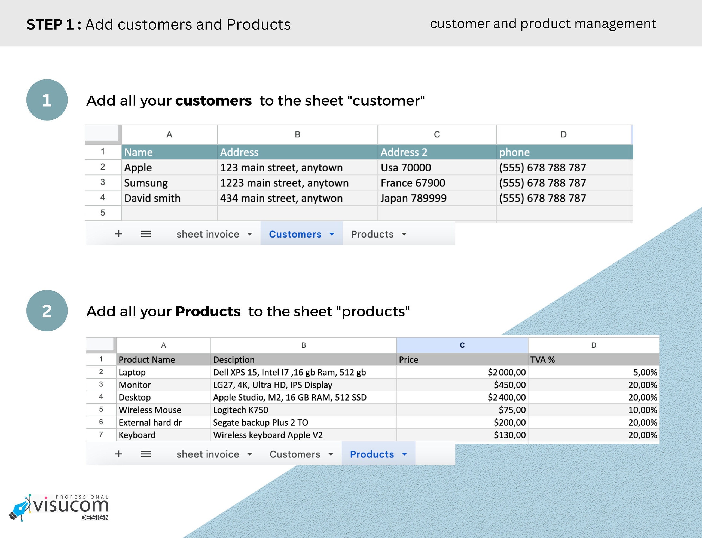
Task: Open the Customers tab dropdown arrow
Action: click(x=332, y=234)
